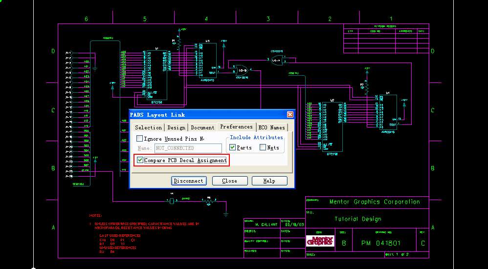The image size is (488, 269).
Task: Switch to the ECO Names tab
Action: tap(271, 127)
